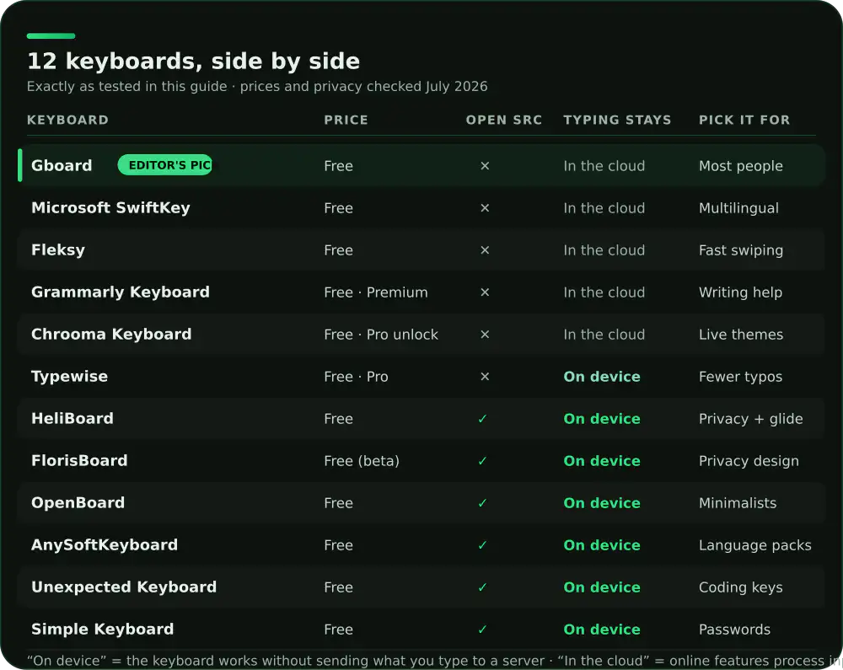Click 'In the cloud' in the Gboard row

pyautogui.click(x=604, y=166)
